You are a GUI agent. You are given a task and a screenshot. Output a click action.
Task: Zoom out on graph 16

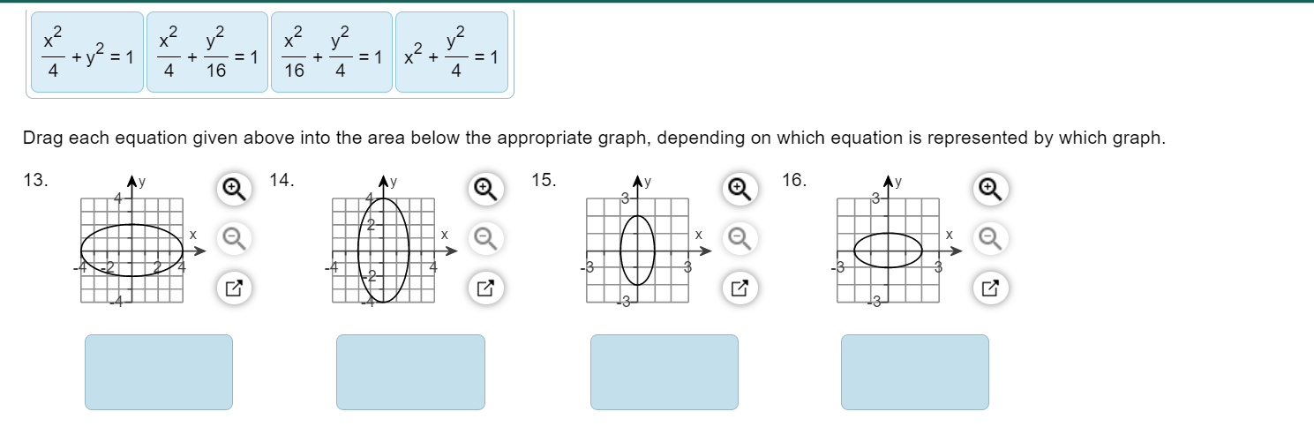989,236
